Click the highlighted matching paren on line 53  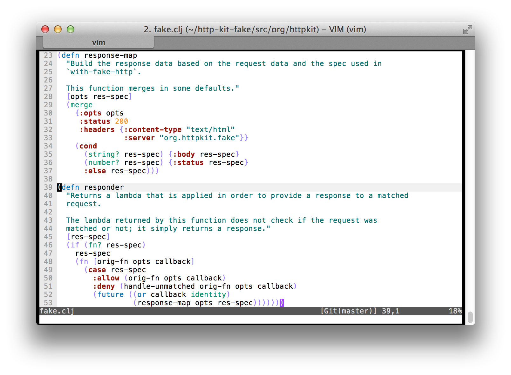point(282,303)
